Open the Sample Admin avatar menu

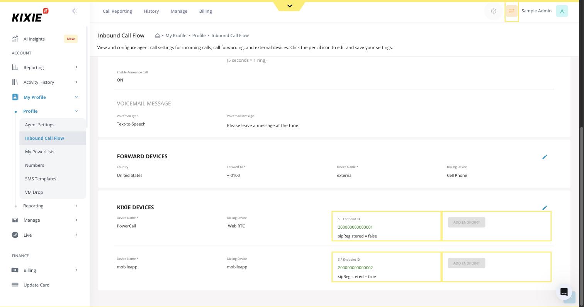click(562, 11)
